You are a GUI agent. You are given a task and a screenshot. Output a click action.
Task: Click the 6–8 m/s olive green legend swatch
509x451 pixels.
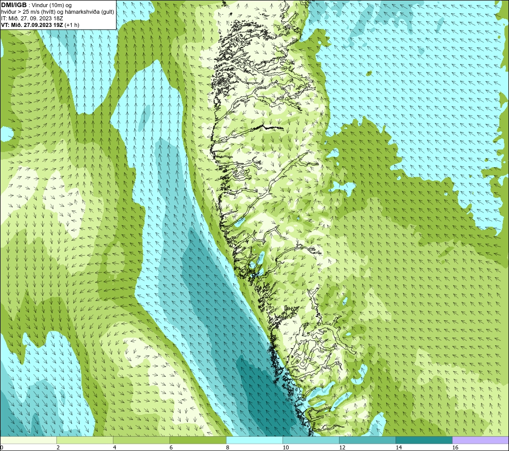click(x=198, y=440)
